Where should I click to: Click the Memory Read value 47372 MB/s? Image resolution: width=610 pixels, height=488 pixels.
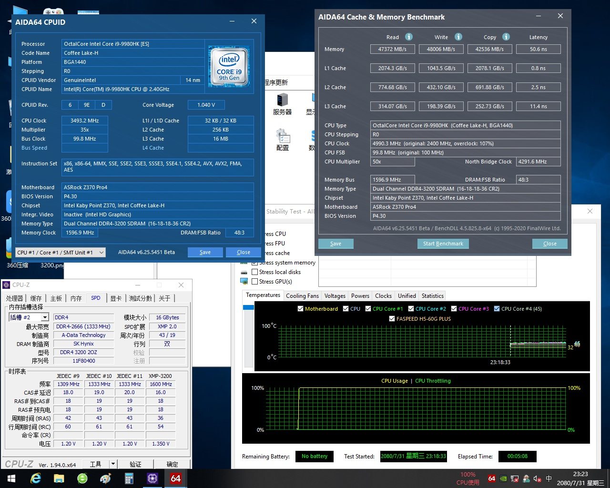(393, 49)
